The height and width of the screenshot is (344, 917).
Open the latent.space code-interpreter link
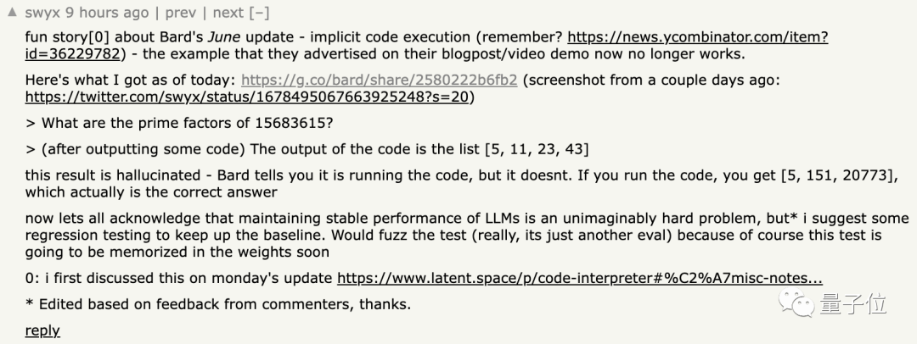pyautogui.click(x=580, y=279)
